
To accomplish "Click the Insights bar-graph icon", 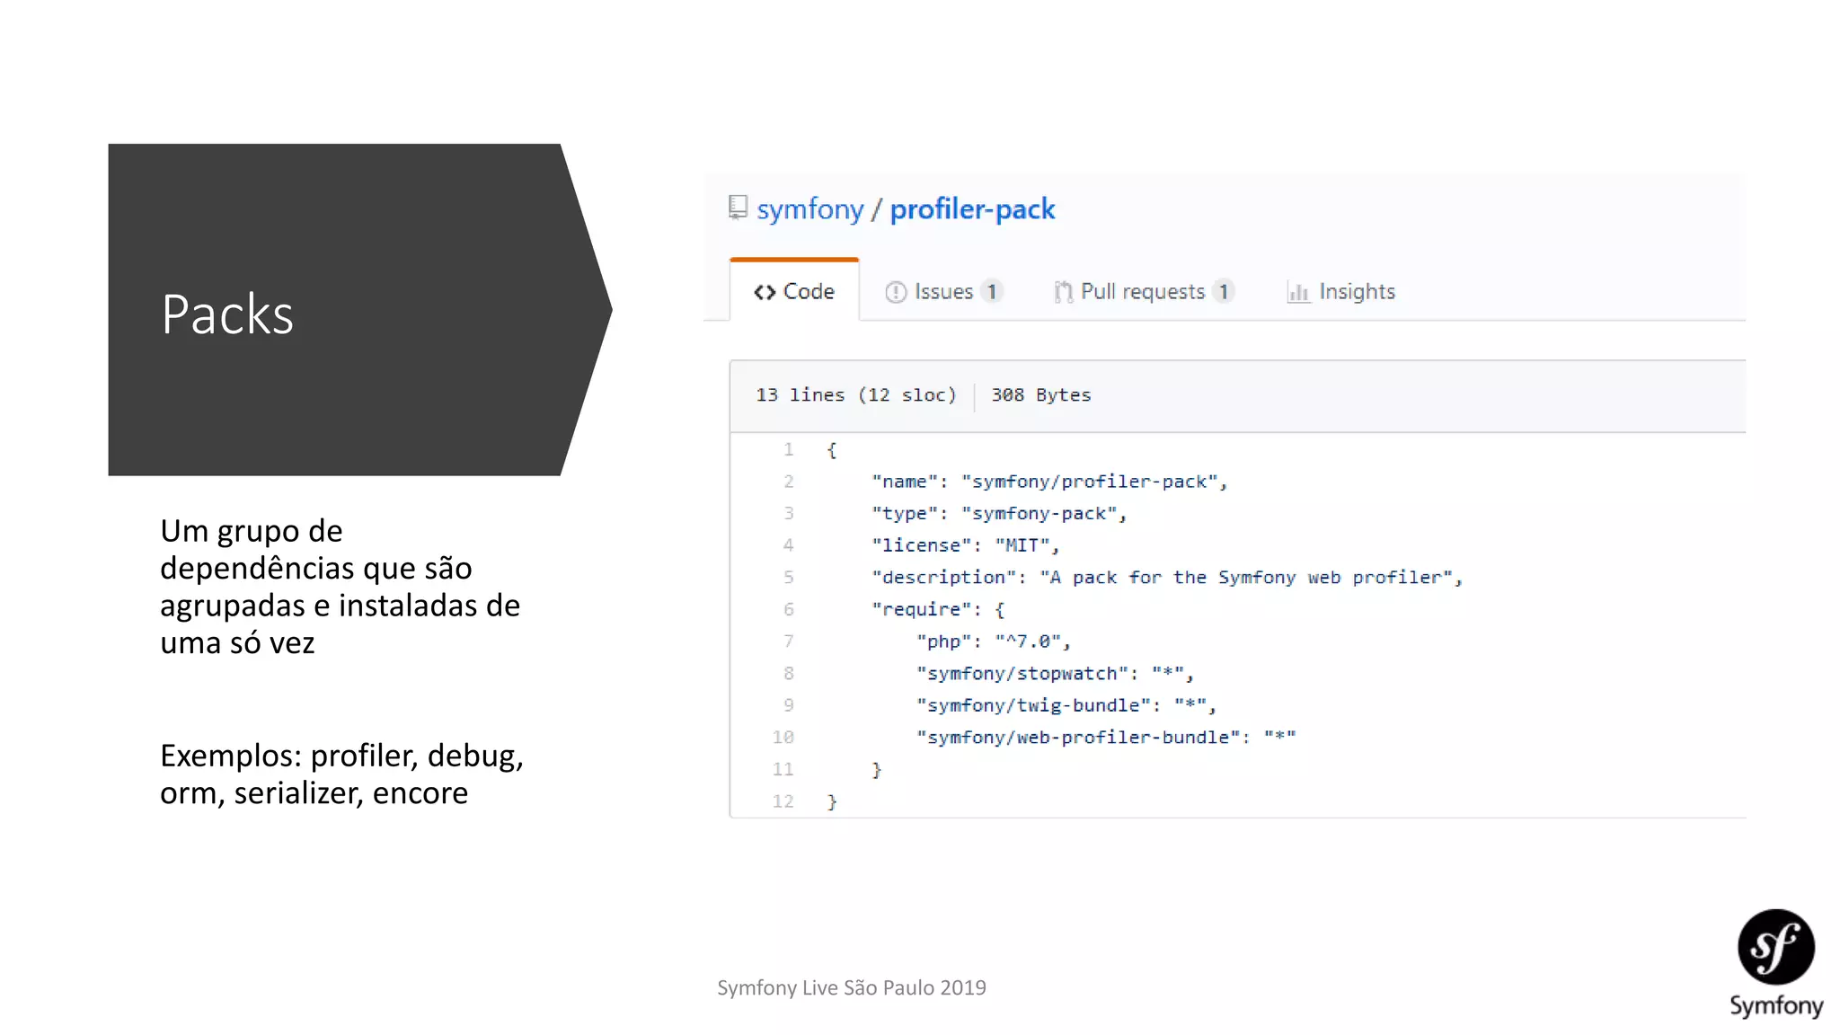I will click(1298, 292).
